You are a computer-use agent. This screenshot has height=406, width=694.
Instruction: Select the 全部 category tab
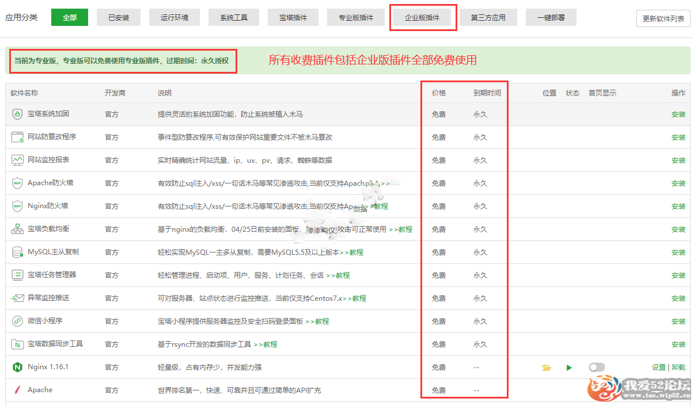coord(70,17)
